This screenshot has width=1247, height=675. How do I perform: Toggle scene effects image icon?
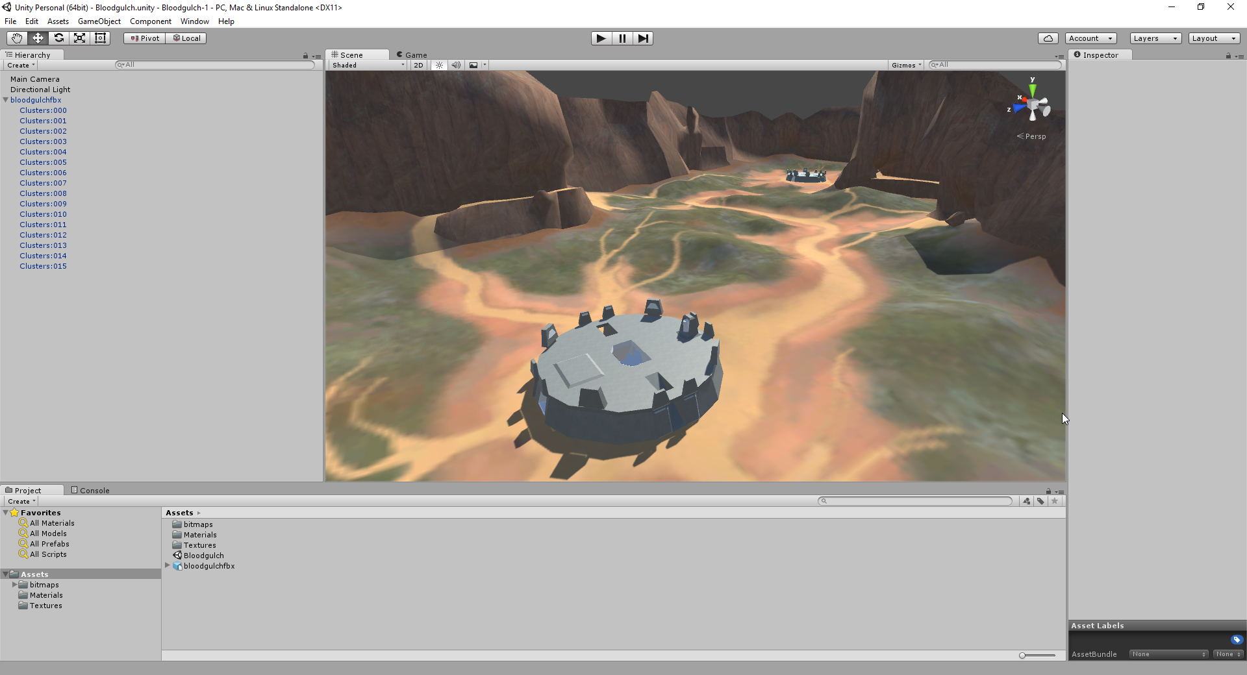click(473, 65)
